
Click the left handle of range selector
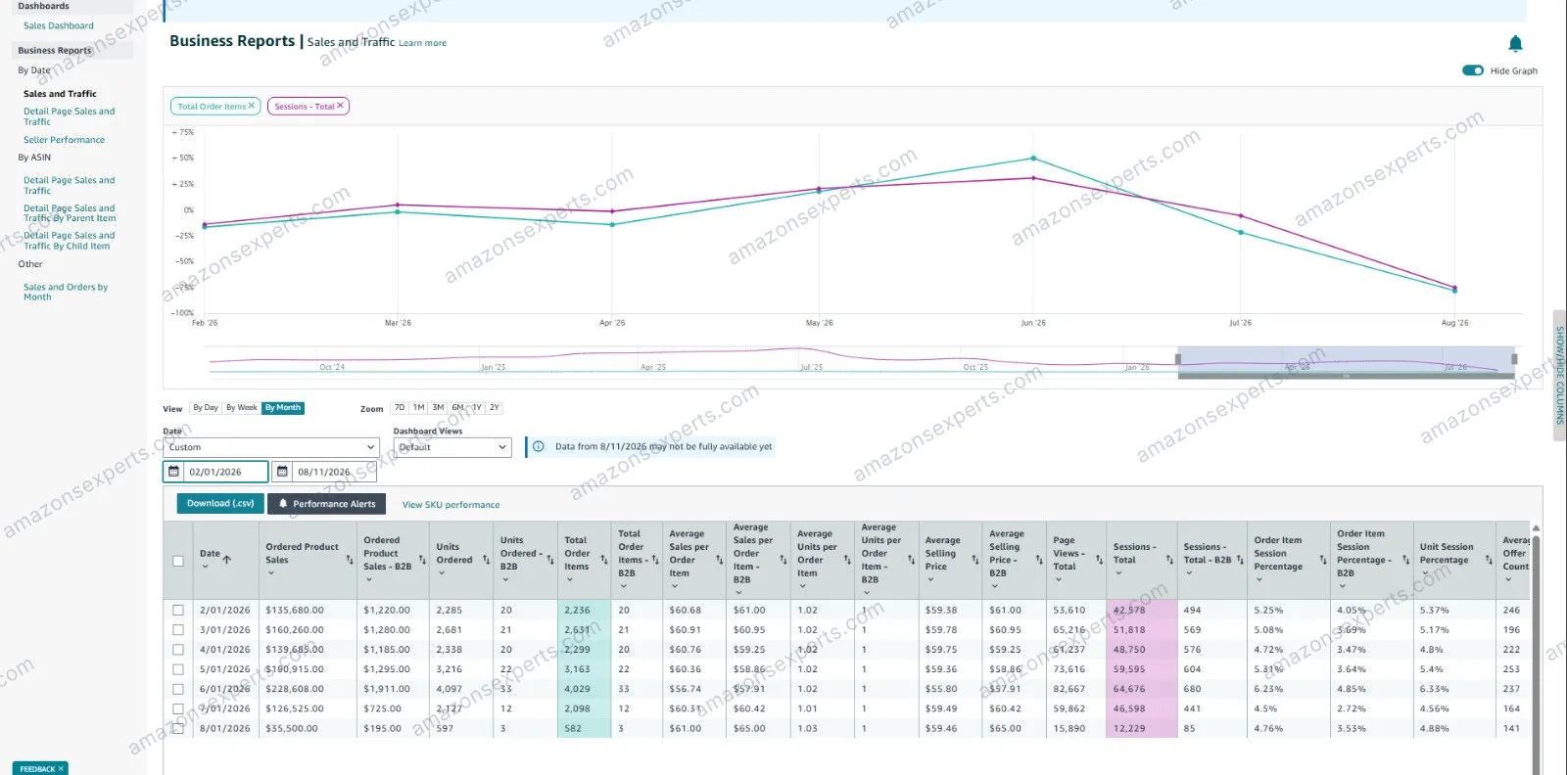click(1178, 359)
